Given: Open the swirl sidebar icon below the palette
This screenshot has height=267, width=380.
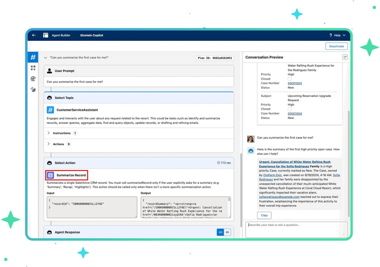Looking at the screenshot, I should [x=33, y=89].
